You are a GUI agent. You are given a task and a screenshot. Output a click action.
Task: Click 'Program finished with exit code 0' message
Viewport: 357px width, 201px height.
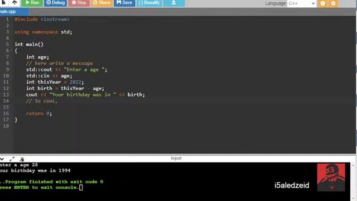coord(54,181)
